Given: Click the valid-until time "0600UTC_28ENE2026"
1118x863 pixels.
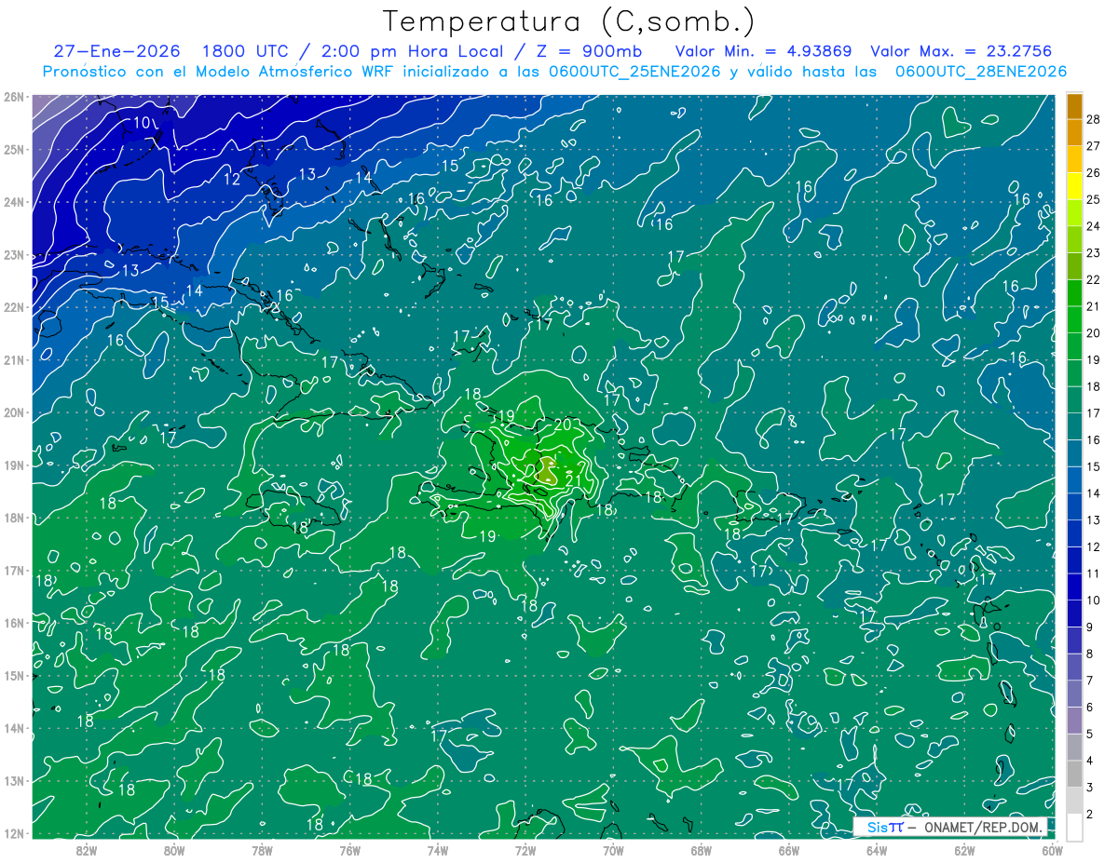Looking at the screenshot, I should pos(981,72).
